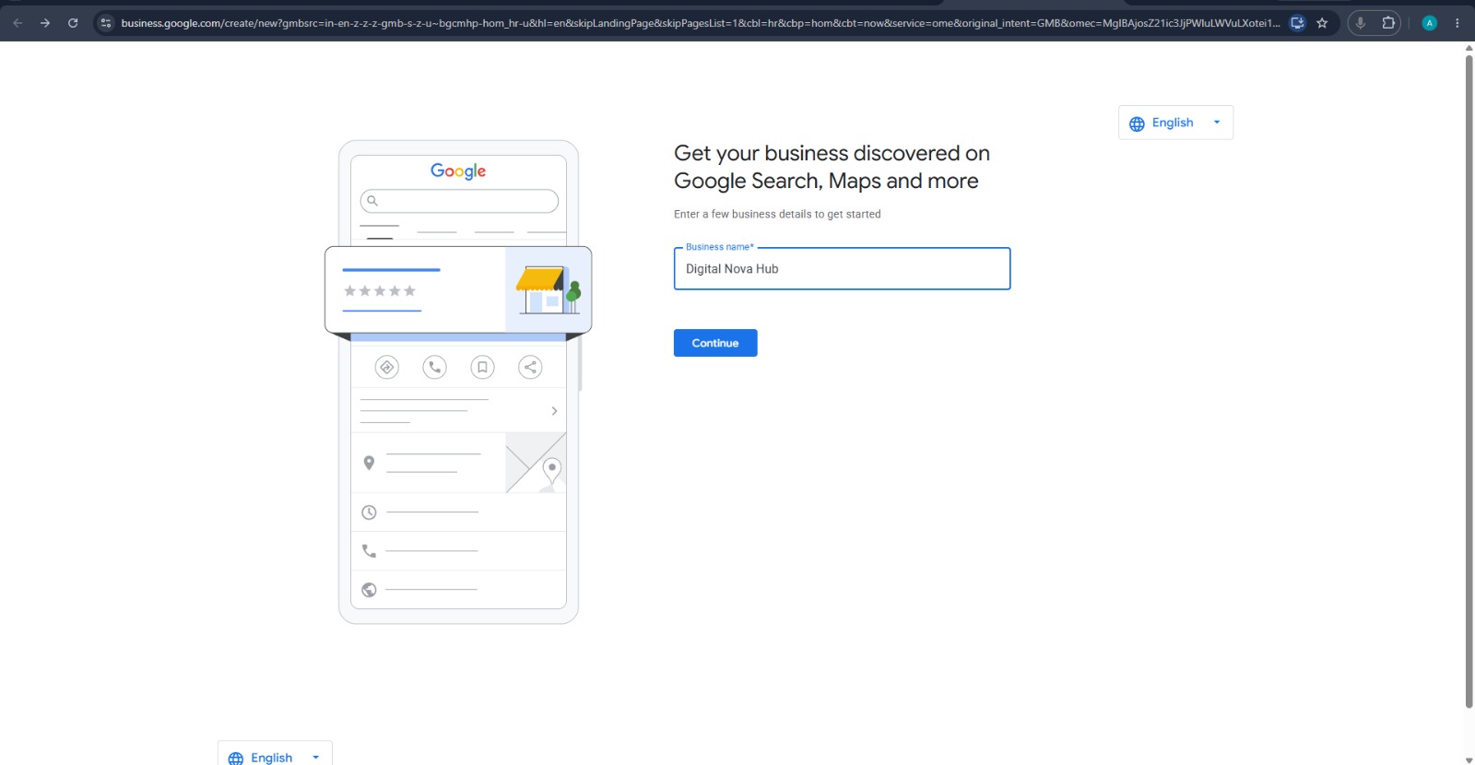The image size is (1475, 765).
Task: Click "Enter a few business details" text
Action: click(777, 214)
